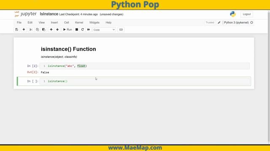270x151 pixels.
Task: Restart kernel and run all icon
Action: (x=89, y=30)
